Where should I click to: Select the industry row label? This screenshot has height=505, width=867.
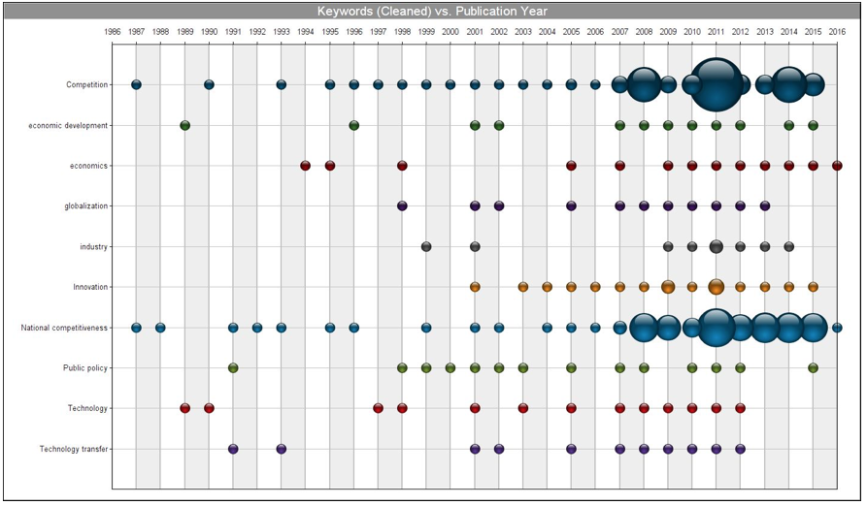[x=93, y=247]
